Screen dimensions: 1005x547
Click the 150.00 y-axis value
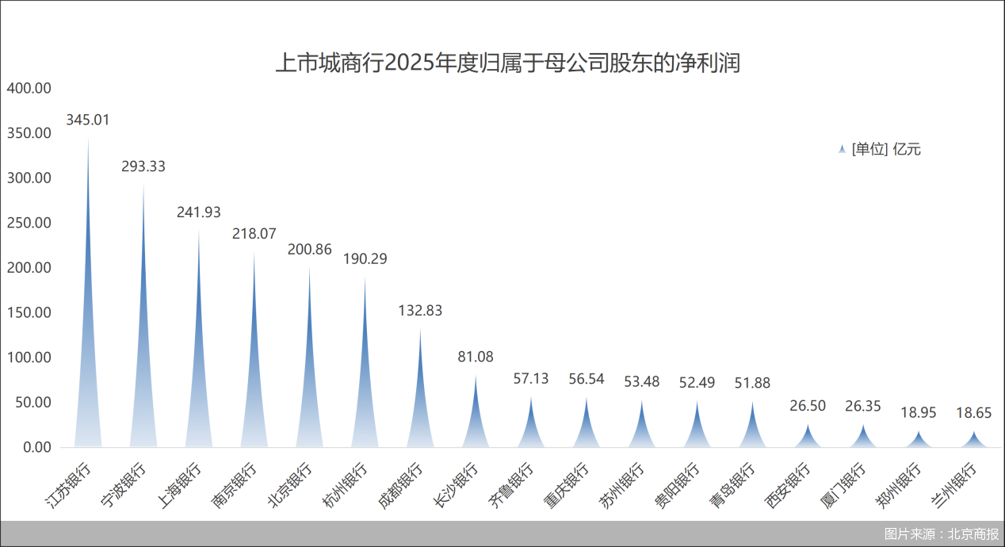pyautogui.click(x=29, y=312)
